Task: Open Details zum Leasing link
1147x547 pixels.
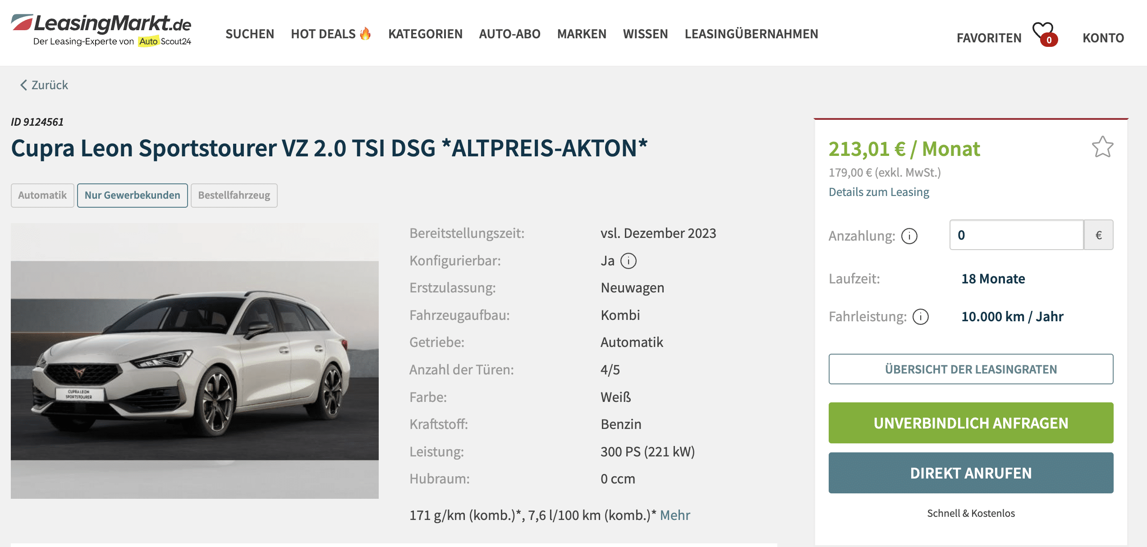Action: pos(879,192)
